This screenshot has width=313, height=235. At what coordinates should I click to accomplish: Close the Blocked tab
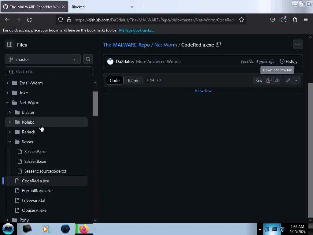point(132,7)
